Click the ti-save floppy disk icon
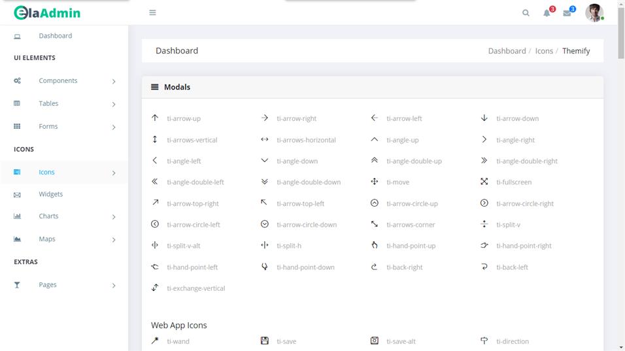The height and width of the screenshot is (351, 625). pyautogui.click(x=265, y=341)
